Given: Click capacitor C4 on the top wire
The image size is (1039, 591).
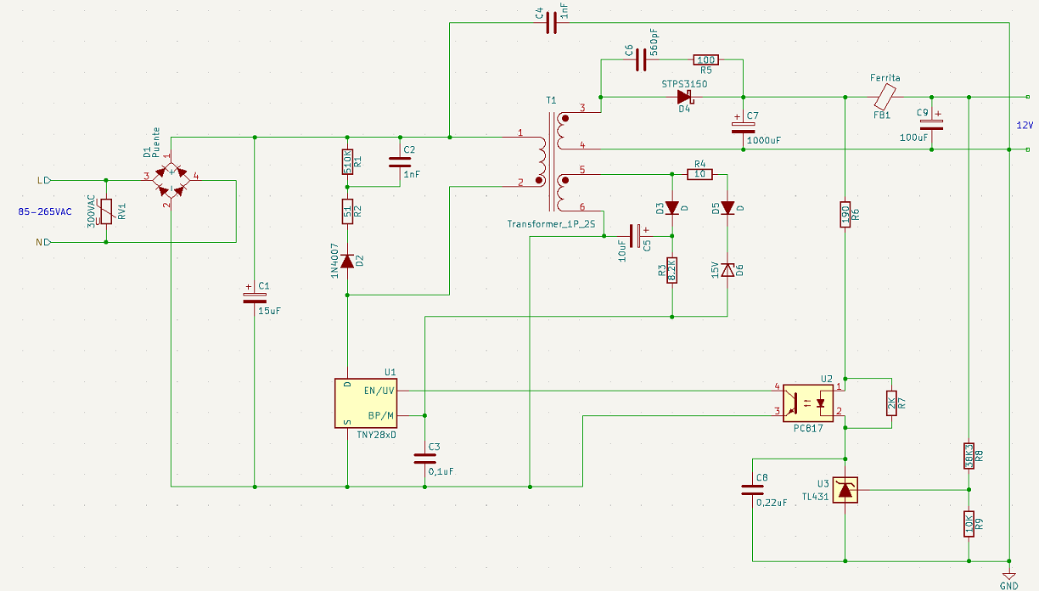Looking at the screenshot, I should [x=551, y=24].
